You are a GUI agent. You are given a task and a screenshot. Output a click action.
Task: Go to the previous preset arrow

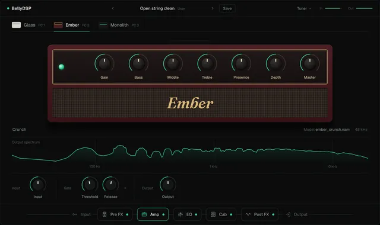coord(113,8)
